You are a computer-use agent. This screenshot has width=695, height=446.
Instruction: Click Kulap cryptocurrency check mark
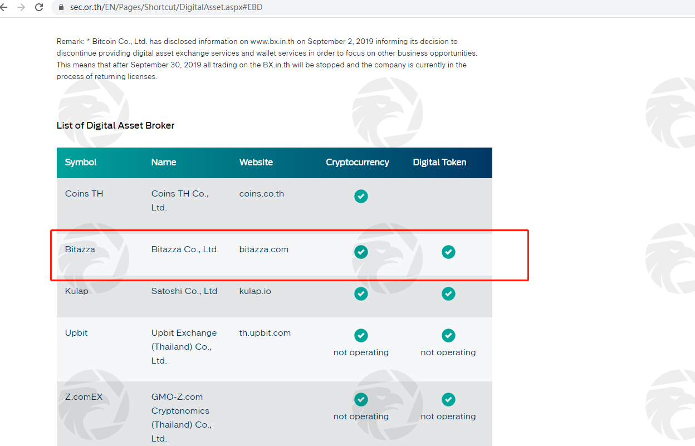361,293
